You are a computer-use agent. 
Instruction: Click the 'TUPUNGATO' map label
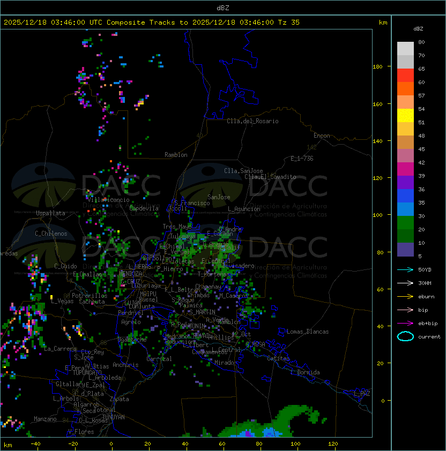(x=87, y=372)
